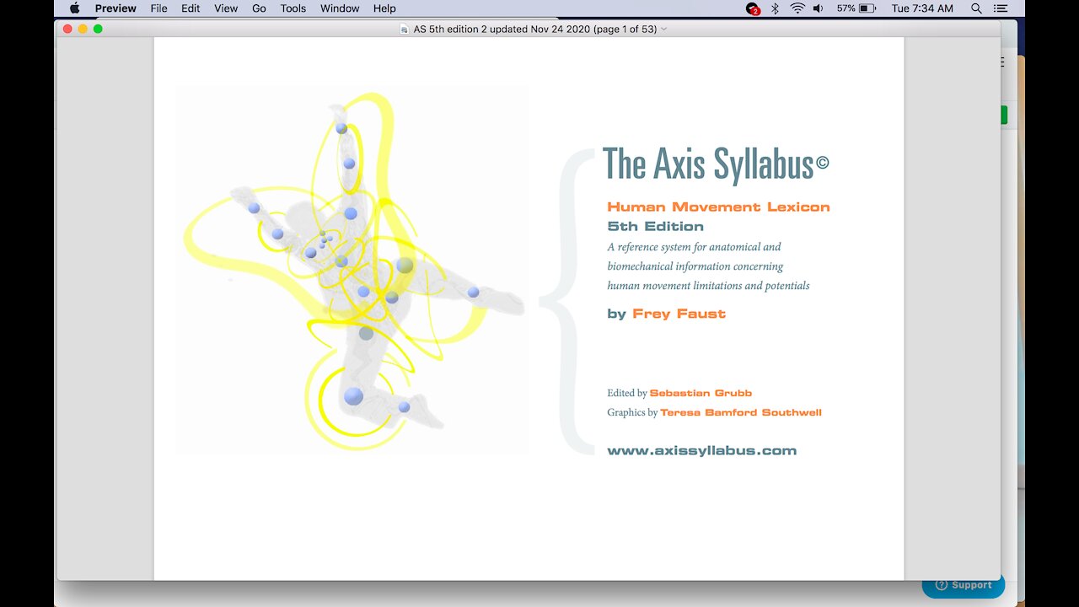Open the Edit menu
Screen dimensions: 1079x607
pyautogui.click(x=191, y=8)
